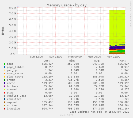This screenshot has width=133, height=118.
Task: Click the 'swap' legend label
Action: pyautogui.click(x=10, y=93)
